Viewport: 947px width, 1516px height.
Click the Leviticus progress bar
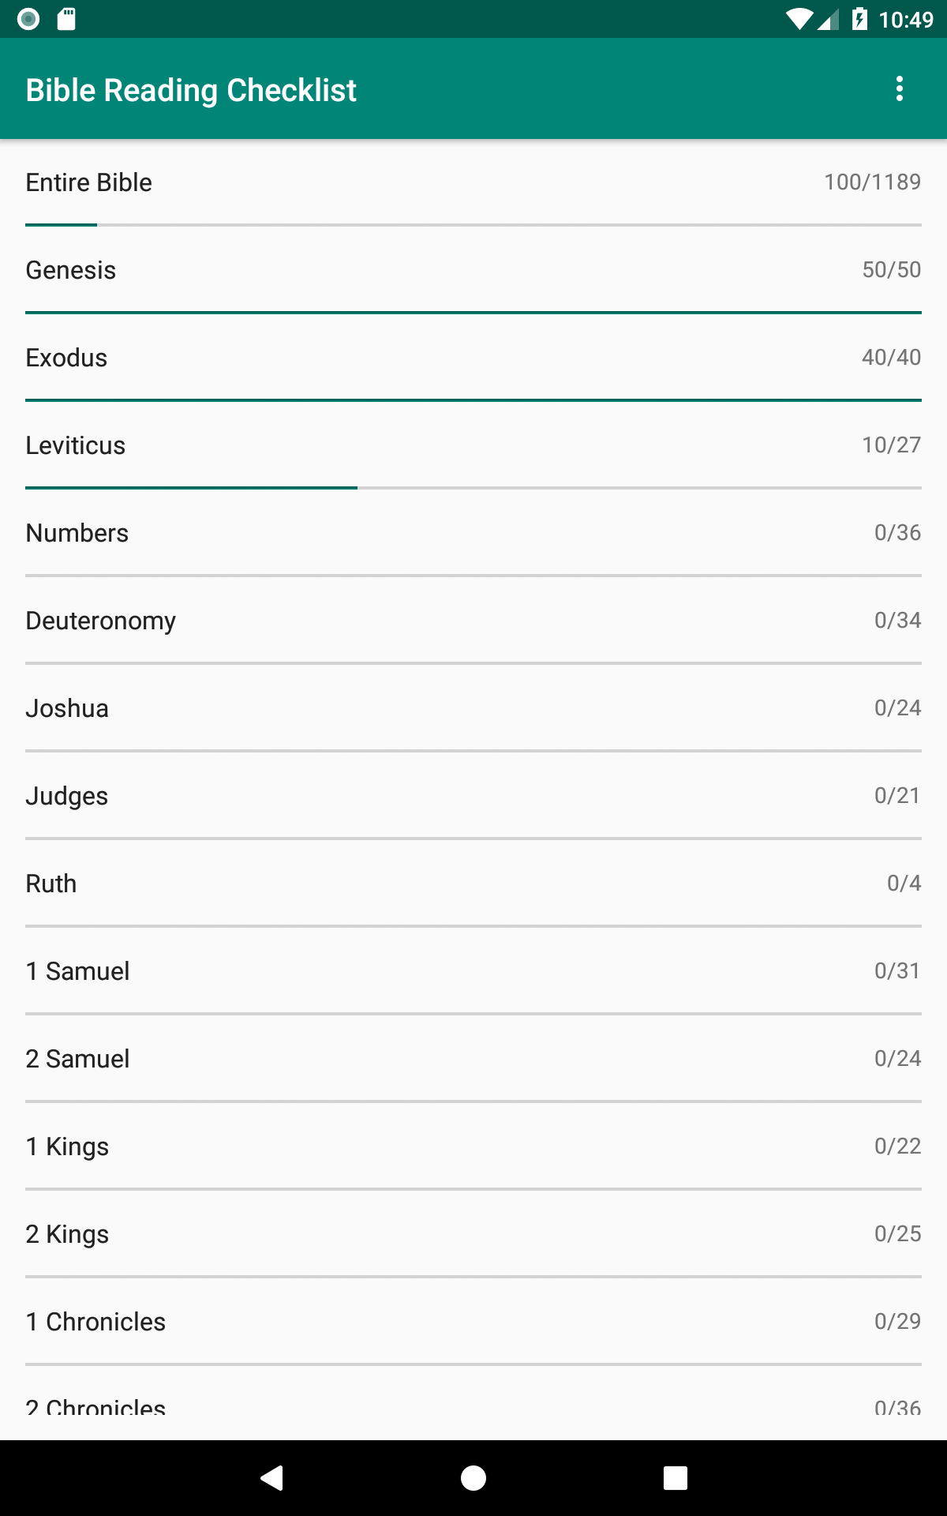tap(473, 488)
